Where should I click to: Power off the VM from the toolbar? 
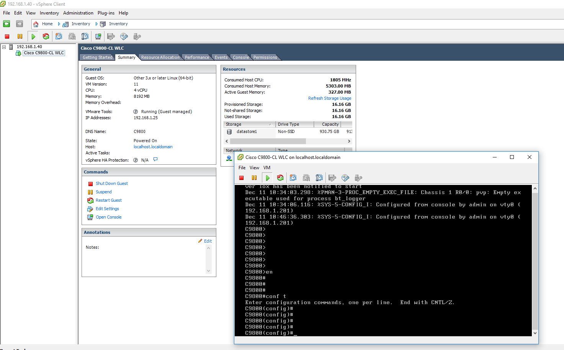tap(6, 36)
